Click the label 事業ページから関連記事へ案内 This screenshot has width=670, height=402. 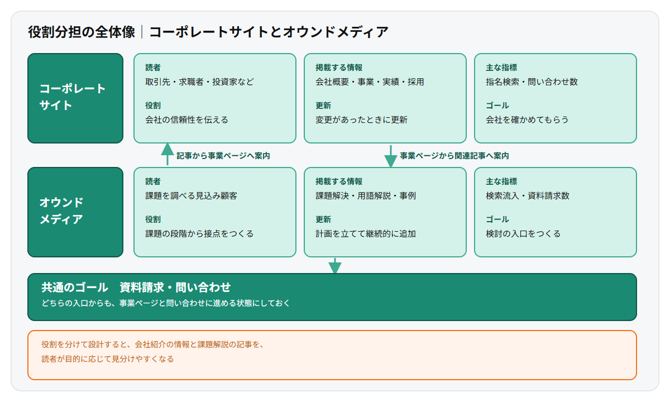point(454,156)
